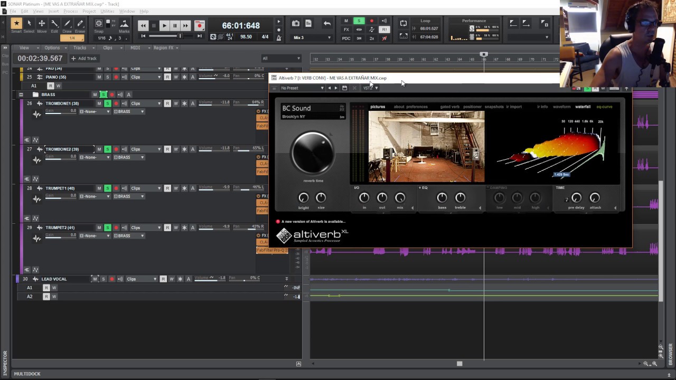The height and width of the screenshot is (380, 676).
Task: Show automation lanes for TROMBONE1
Action: coord(35,140)
